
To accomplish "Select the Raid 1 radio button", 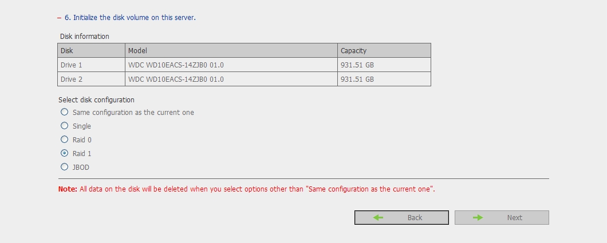I will pyautogui.click(x=64, y=153).
